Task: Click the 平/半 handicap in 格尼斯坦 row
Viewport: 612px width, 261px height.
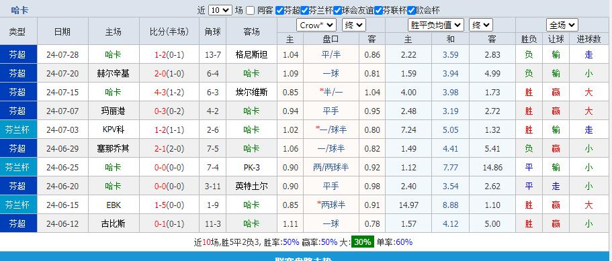Action: (331, 54)
